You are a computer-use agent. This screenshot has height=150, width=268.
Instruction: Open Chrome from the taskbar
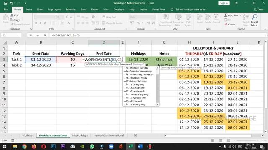click(x=24, y=146)
